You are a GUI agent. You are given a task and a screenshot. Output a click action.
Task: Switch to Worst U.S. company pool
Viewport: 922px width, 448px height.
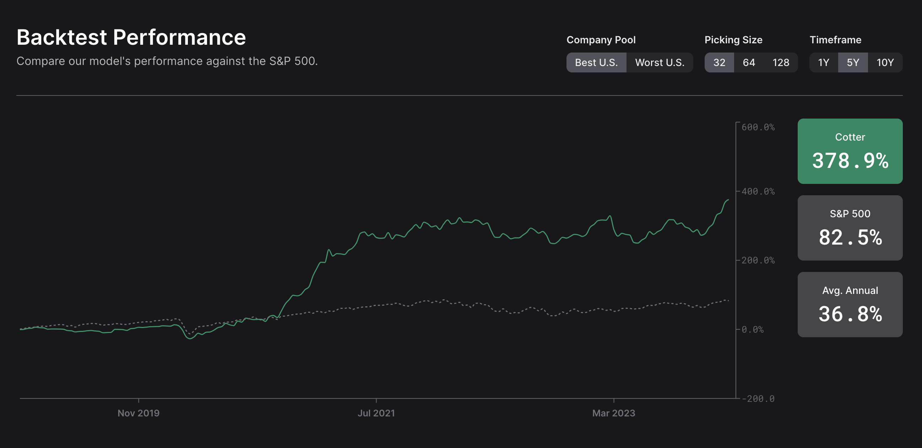coord(659,62)
